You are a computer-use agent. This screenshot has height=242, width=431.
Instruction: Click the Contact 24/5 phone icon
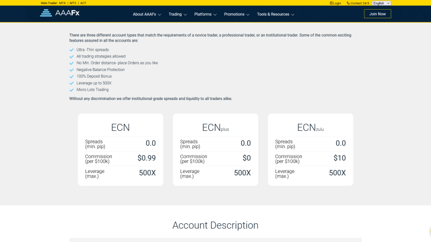pyautogui.click(x=349, y=3)
